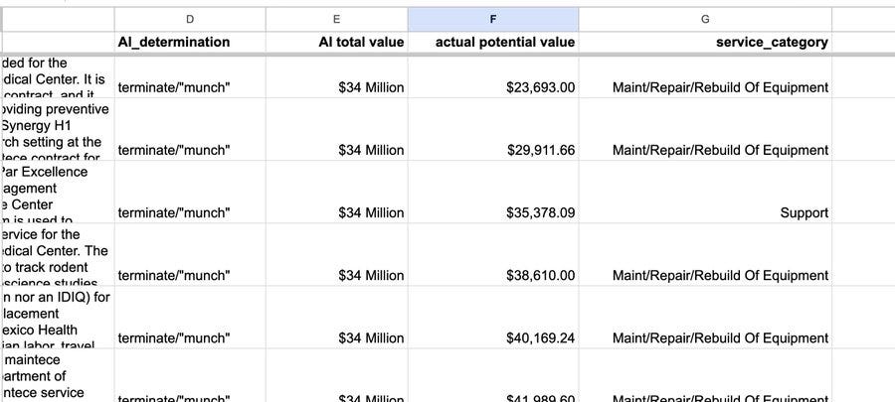
Task: Select the terminate/"munch" cell beside Support row
Action: (174, 212)
